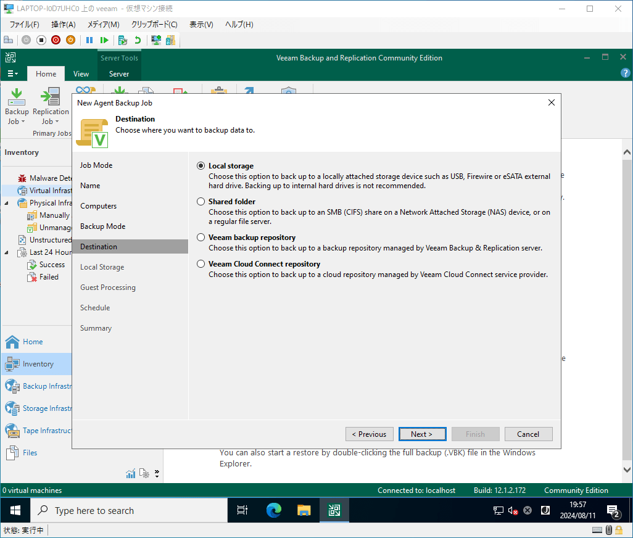Switch to the Home ribbon tab
The height and width of the screenshot is (538, 633).
point(46,74)
